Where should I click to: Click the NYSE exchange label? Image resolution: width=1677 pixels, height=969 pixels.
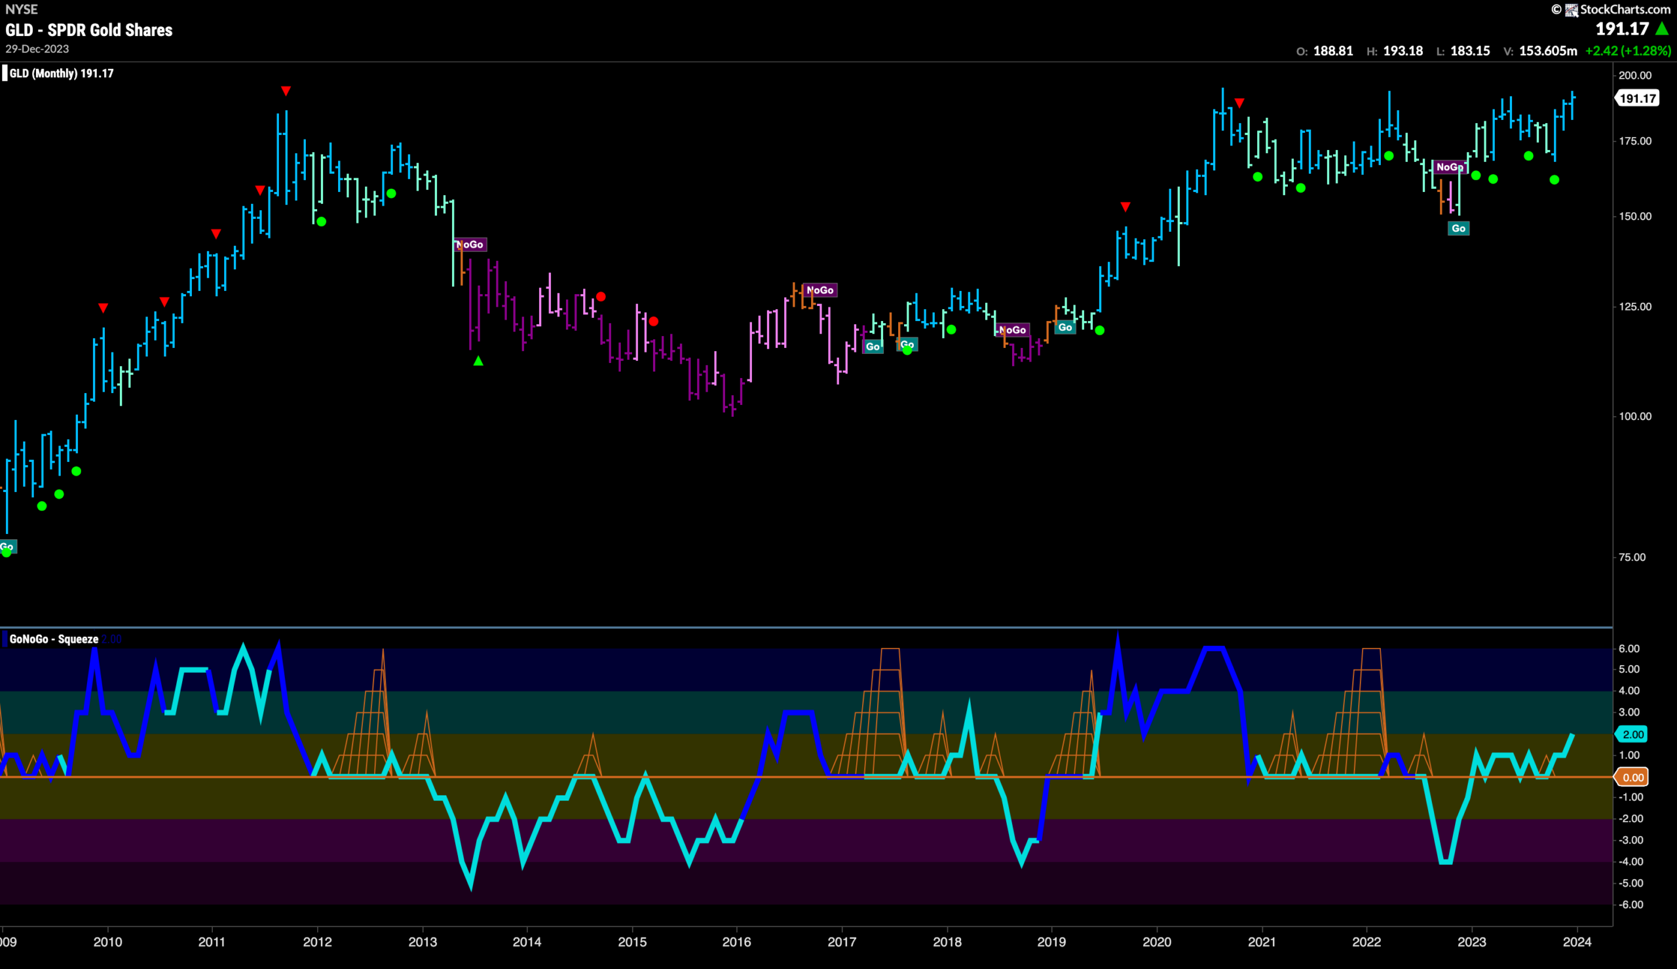tap(21, 9)
